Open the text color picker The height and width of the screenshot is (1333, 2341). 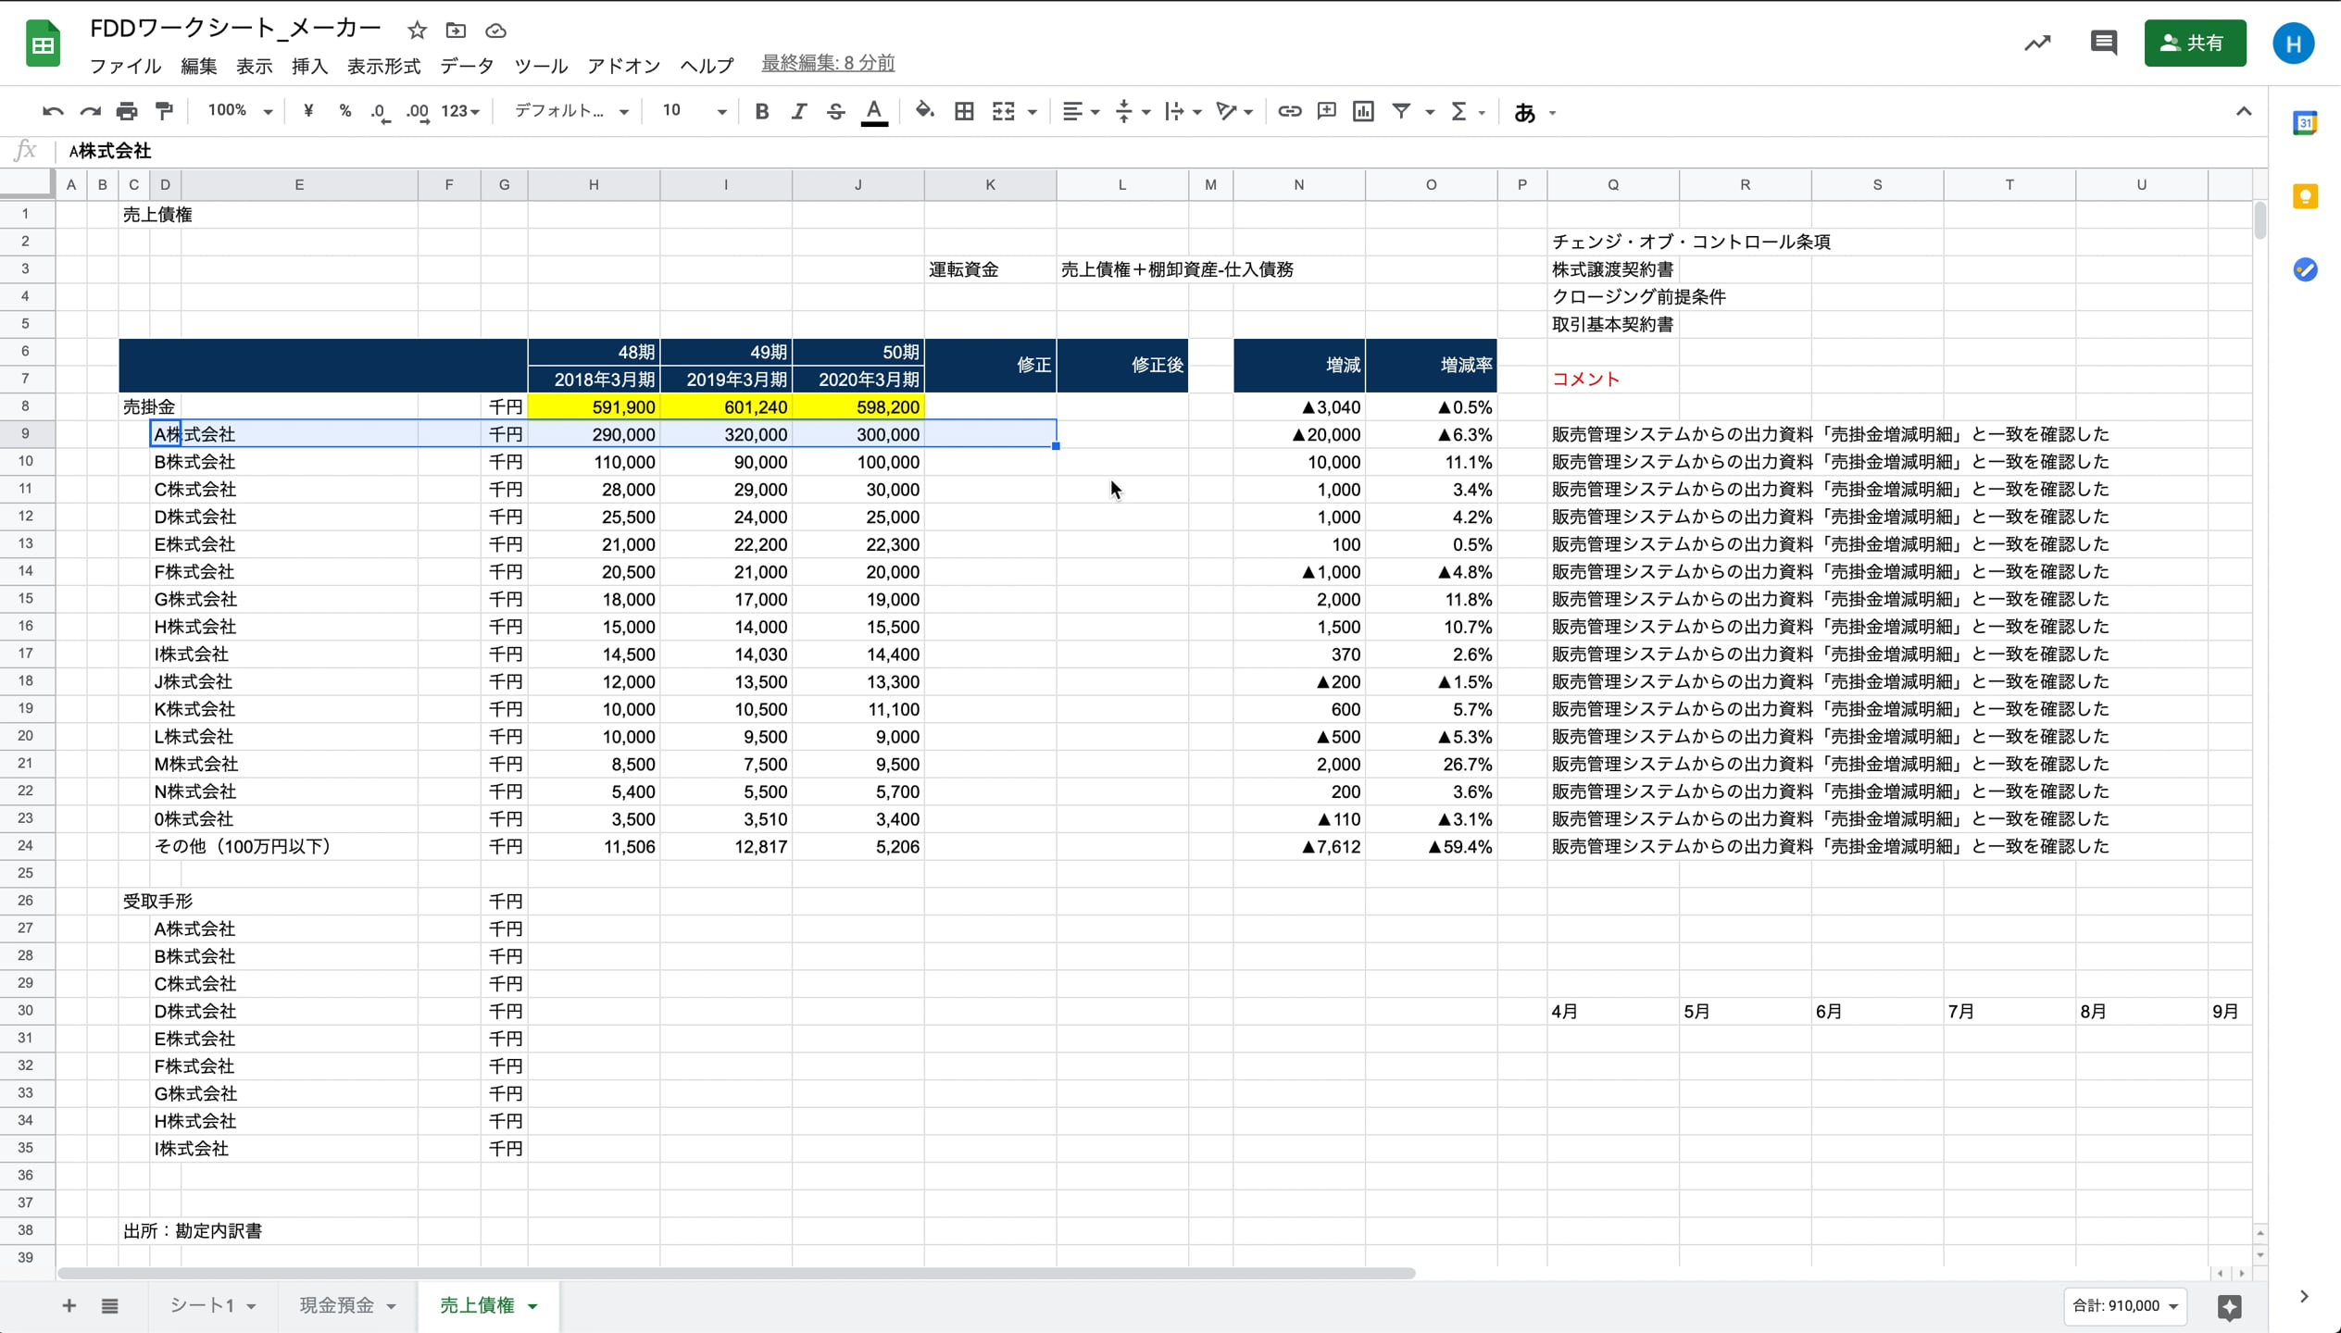[874, 110]
